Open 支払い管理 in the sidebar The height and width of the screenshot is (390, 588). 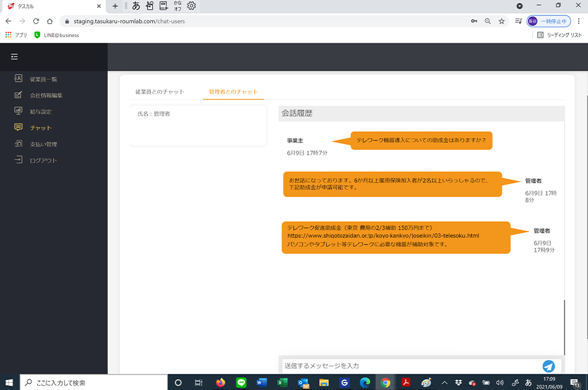(x=43, y=144)
